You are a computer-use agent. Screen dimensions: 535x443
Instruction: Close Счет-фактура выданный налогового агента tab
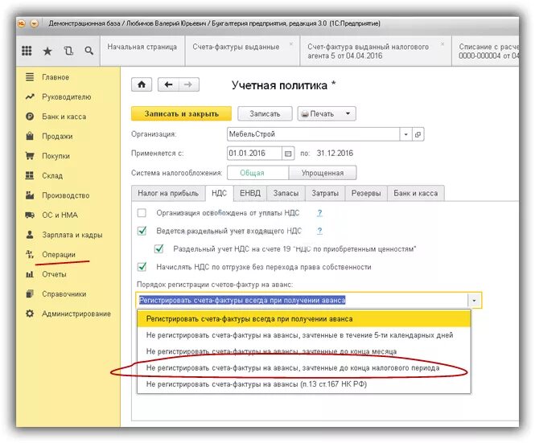[x=442, y=44]
